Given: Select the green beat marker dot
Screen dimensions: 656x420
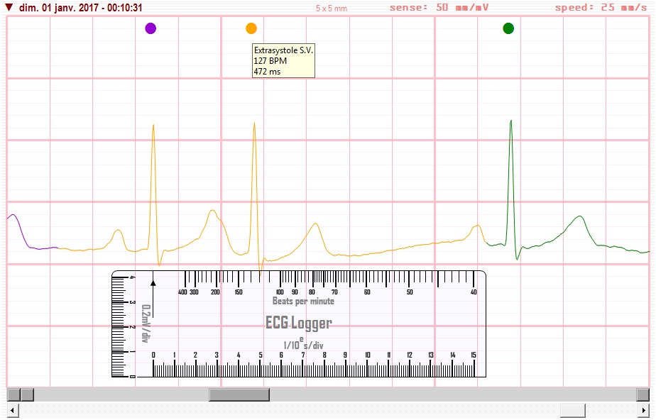Looking at the screenshot, I should point(508,30).
